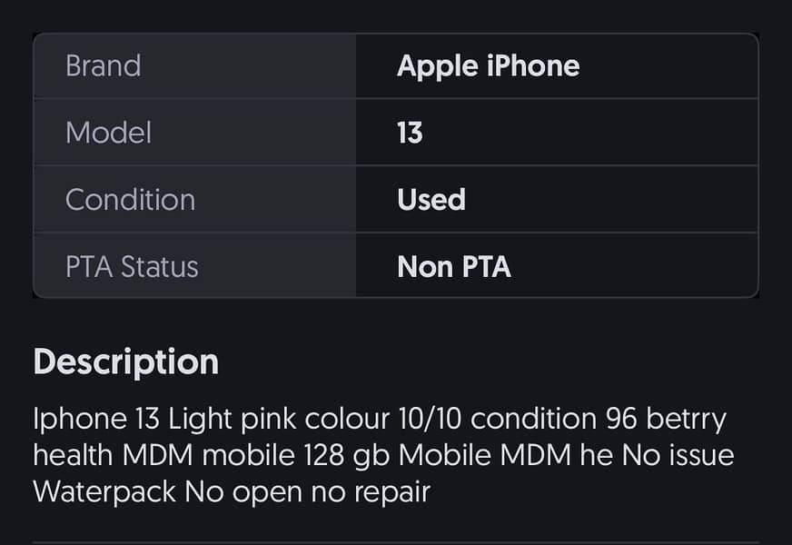
Task: Select the PTA Status row label
Action: click(133, 266)
